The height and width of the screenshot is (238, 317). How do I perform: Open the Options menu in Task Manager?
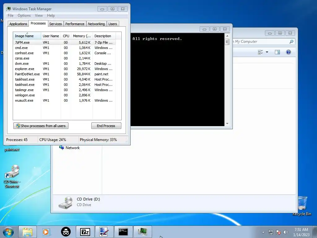coord(24,15)
